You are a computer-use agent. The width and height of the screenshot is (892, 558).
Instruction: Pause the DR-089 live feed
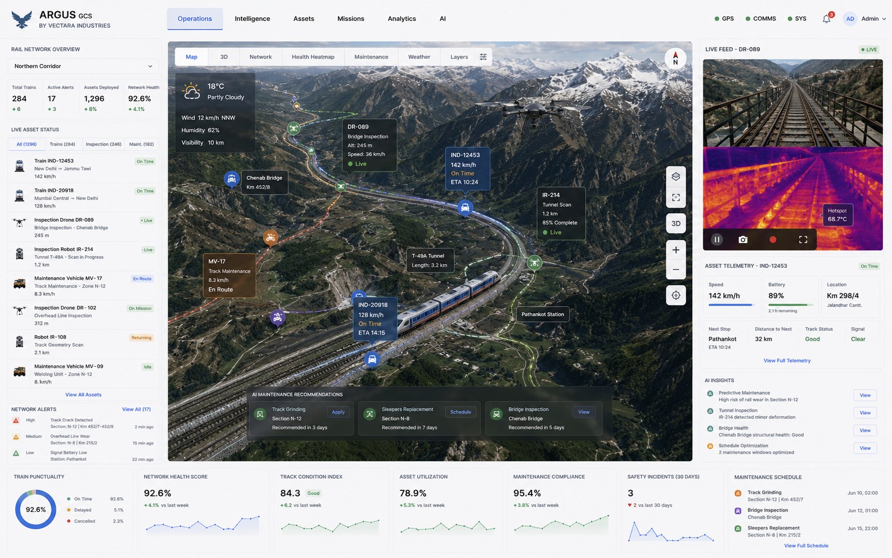point(717,240)
